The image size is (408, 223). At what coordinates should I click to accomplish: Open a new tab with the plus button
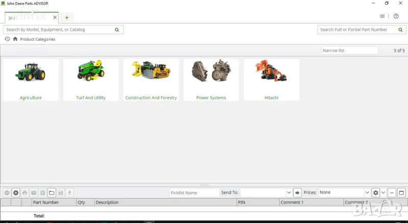[x=67, y=17]
